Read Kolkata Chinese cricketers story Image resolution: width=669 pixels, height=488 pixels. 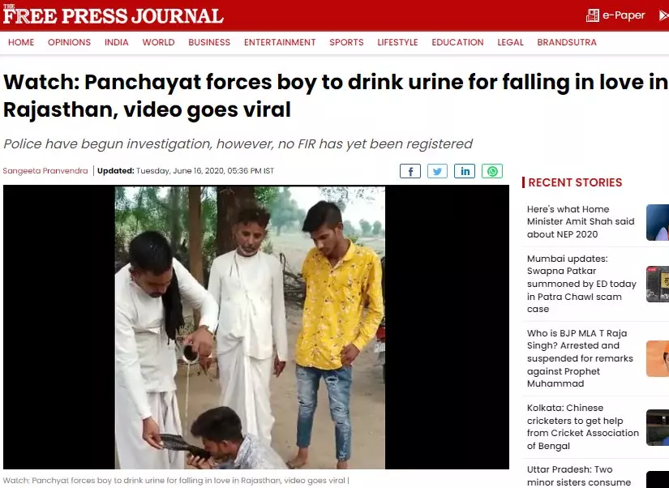(x=583, y=426)
